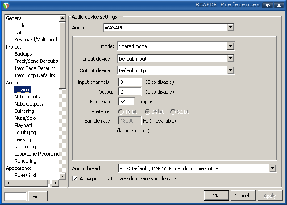This screenshot has height=205, width=287.
Task: Open Loop/Lane Recording preferences page
Action: 37,154
